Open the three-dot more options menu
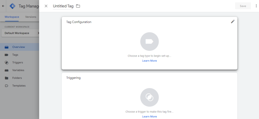 pos(256,6)
